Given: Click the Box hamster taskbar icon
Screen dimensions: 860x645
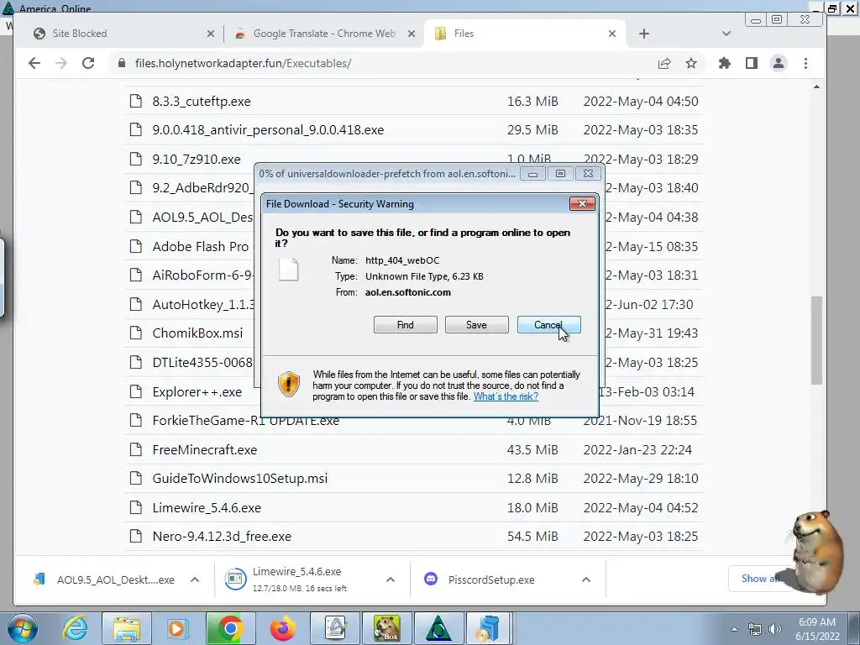Looking at the screenshot, I should 387,628.
